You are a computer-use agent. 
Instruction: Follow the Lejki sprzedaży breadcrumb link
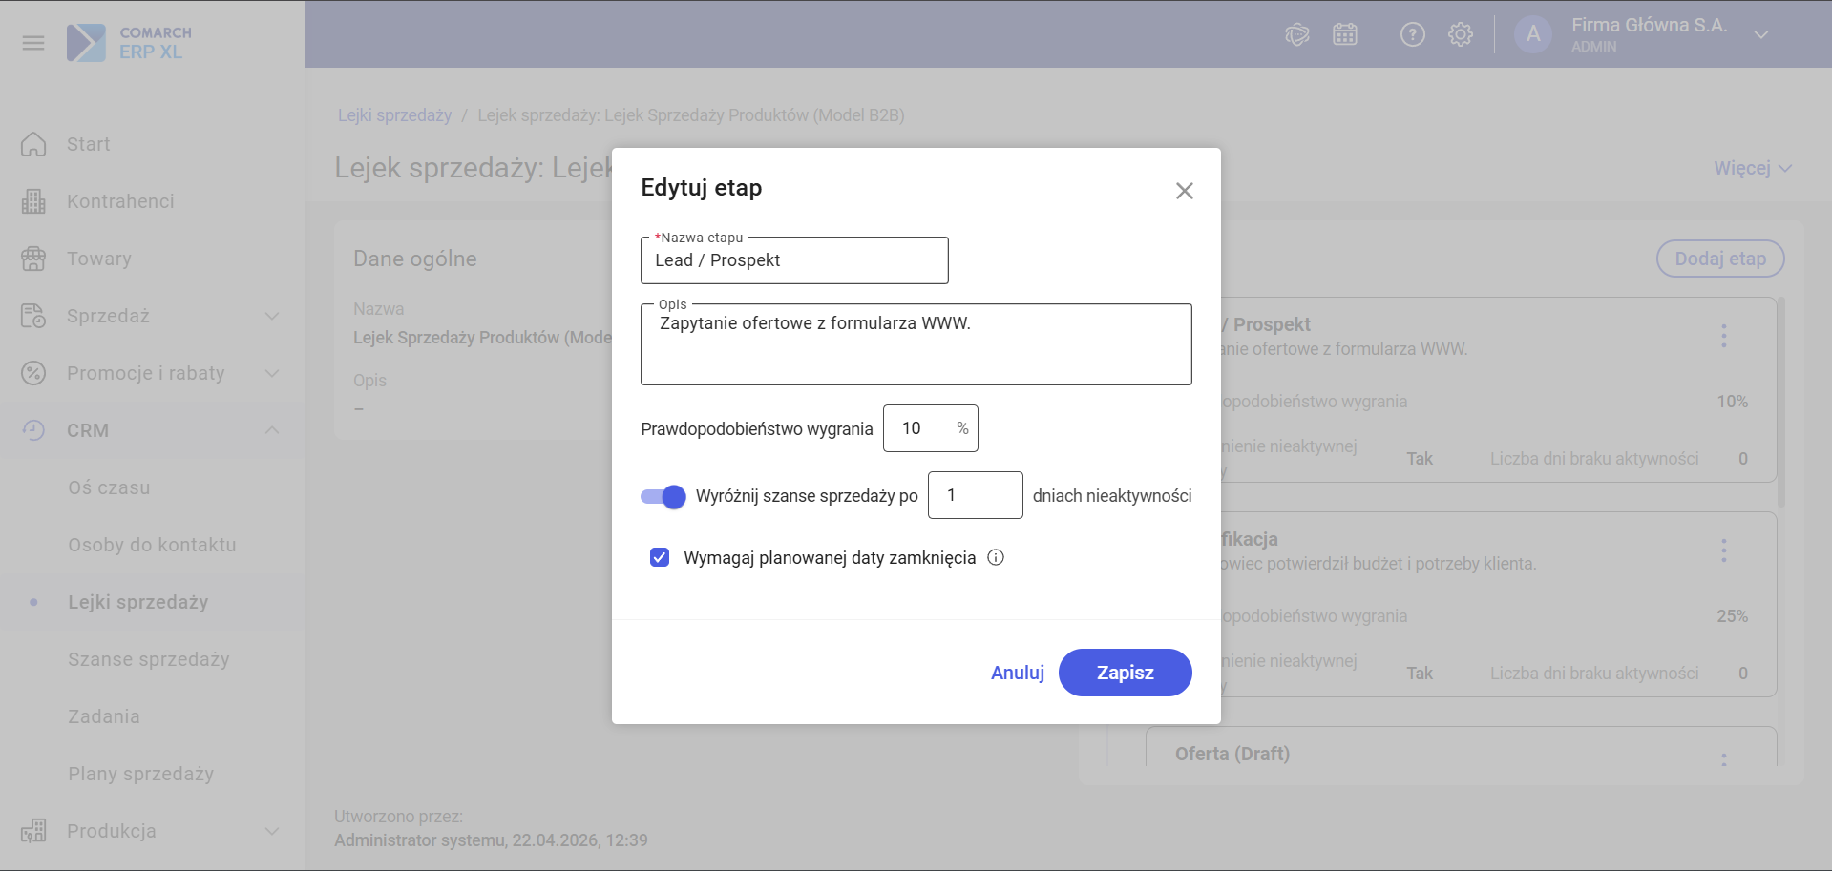394,115
